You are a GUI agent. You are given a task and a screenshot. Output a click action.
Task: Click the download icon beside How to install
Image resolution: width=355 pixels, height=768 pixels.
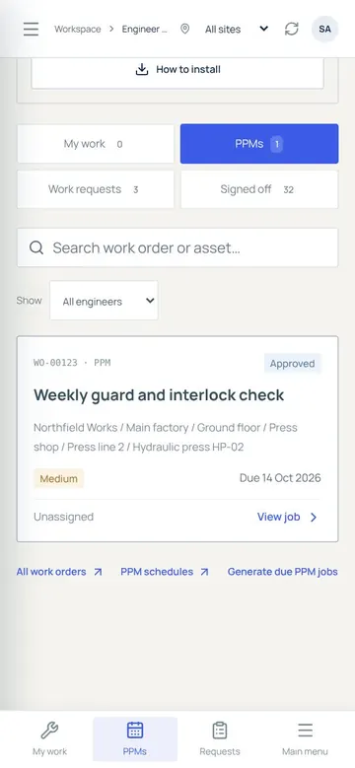tap(142, 70)
